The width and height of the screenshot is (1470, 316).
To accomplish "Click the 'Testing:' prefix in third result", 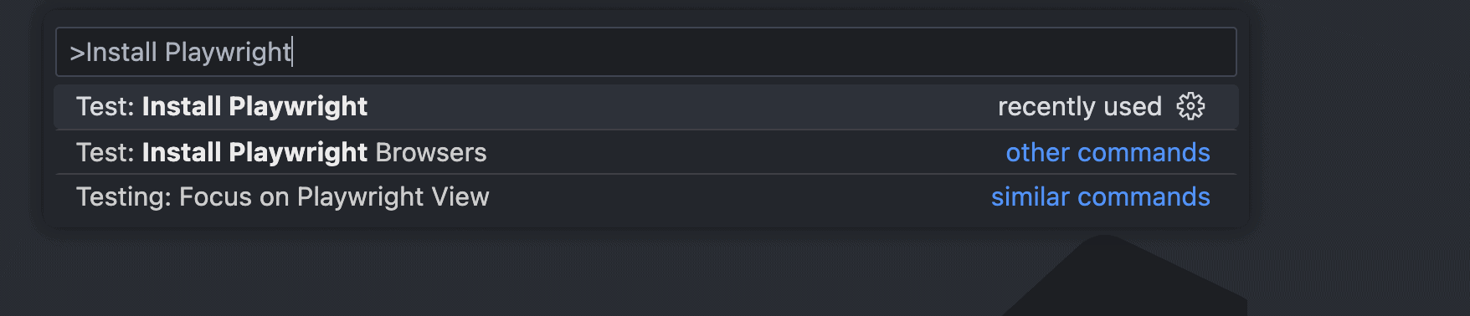I will click(124, 196).
